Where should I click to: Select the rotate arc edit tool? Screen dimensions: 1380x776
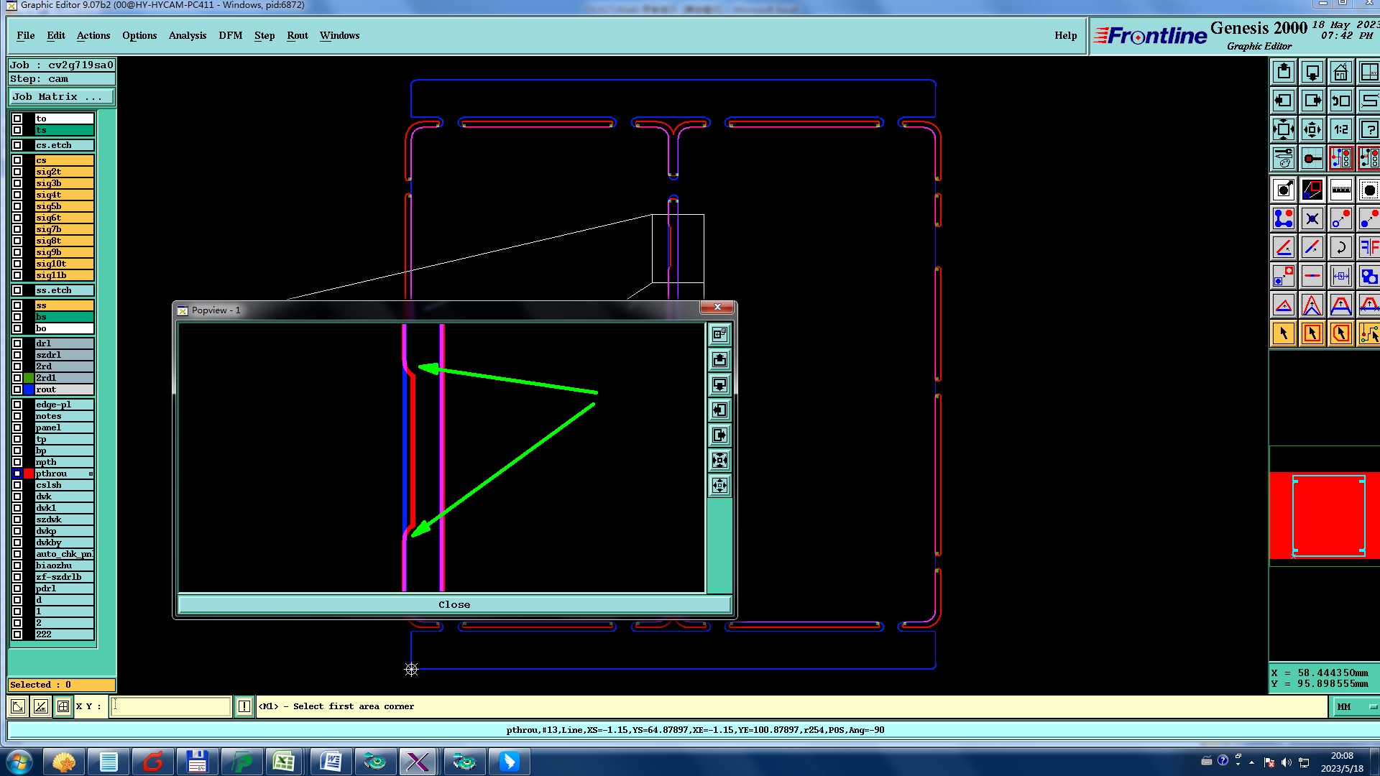pos(1340,248)
